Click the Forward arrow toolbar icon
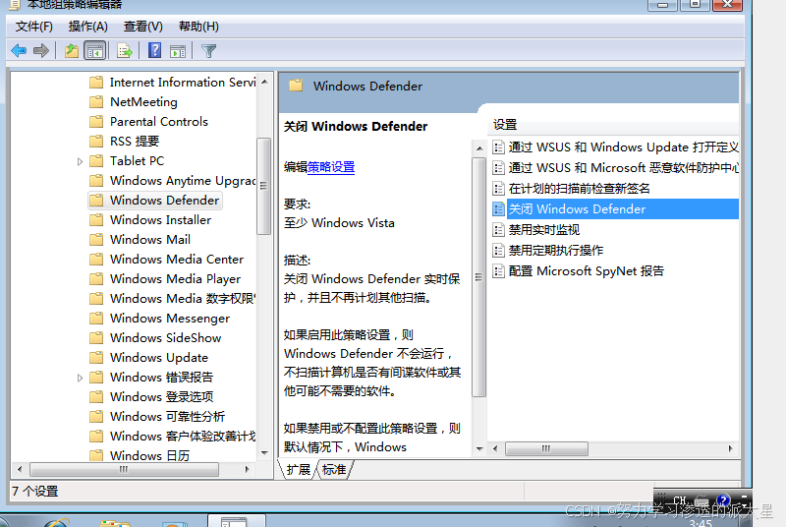Viewport: 786px width, 527px height. click(41, 51)
